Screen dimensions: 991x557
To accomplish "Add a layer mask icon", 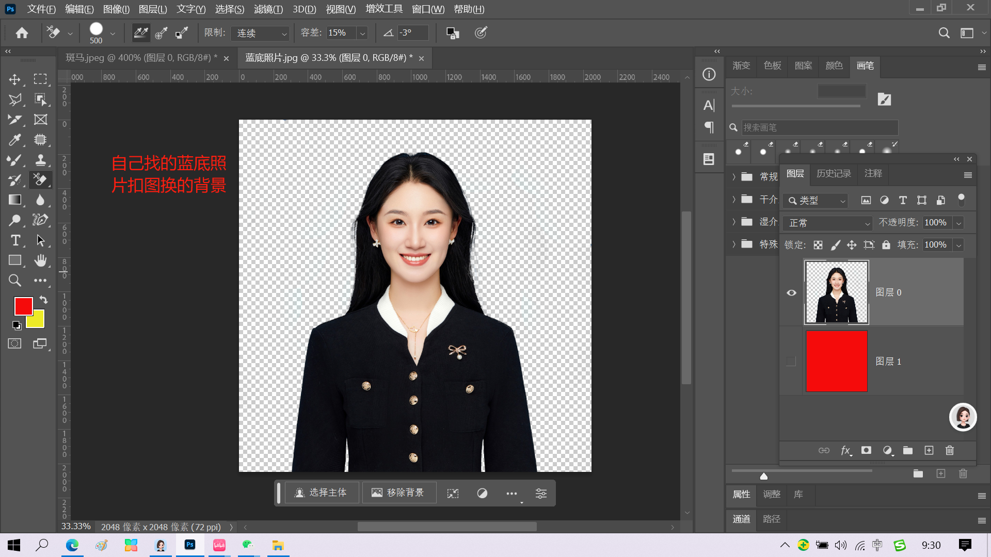I will [x=866, y=450].
